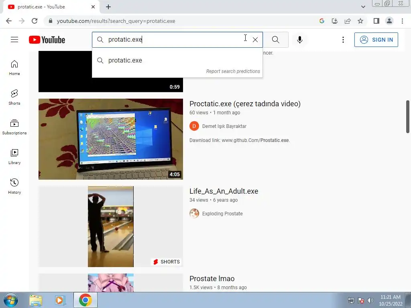Open the tab search dropdown chevron
411x308 pixels.
click(363, 7)
